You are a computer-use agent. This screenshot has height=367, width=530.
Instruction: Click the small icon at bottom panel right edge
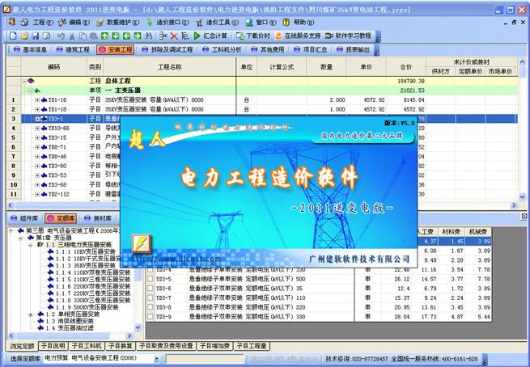524,216
